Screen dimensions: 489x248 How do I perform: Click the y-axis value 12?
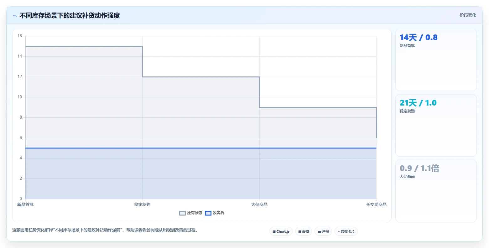(x=20, y=77)
